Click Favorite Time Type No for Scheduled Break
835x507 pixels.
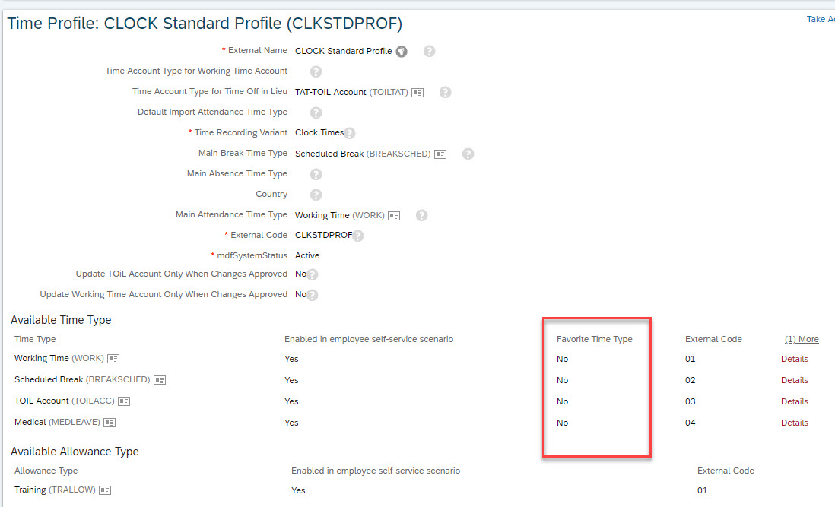tap(562, 380)
